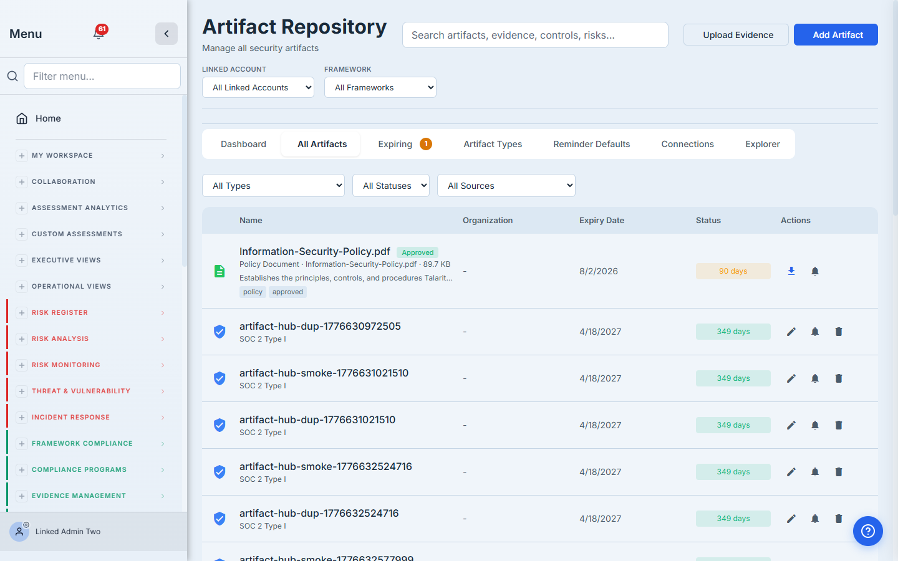Edit artifact-hub-smoke-1776632524716
The height and width of the screenshot is (561, 898).
pyautogui.click(x=791, y=472)
